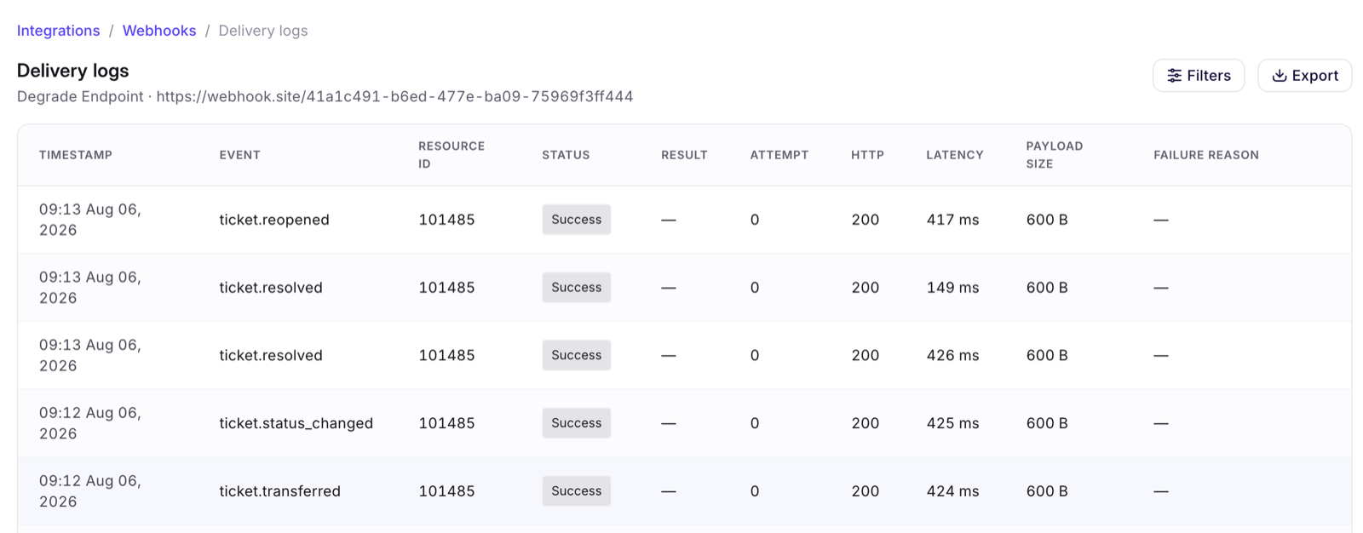
Task: Click the ticket.resolved event with 426 ms latency
Action: tap(271, 355)
